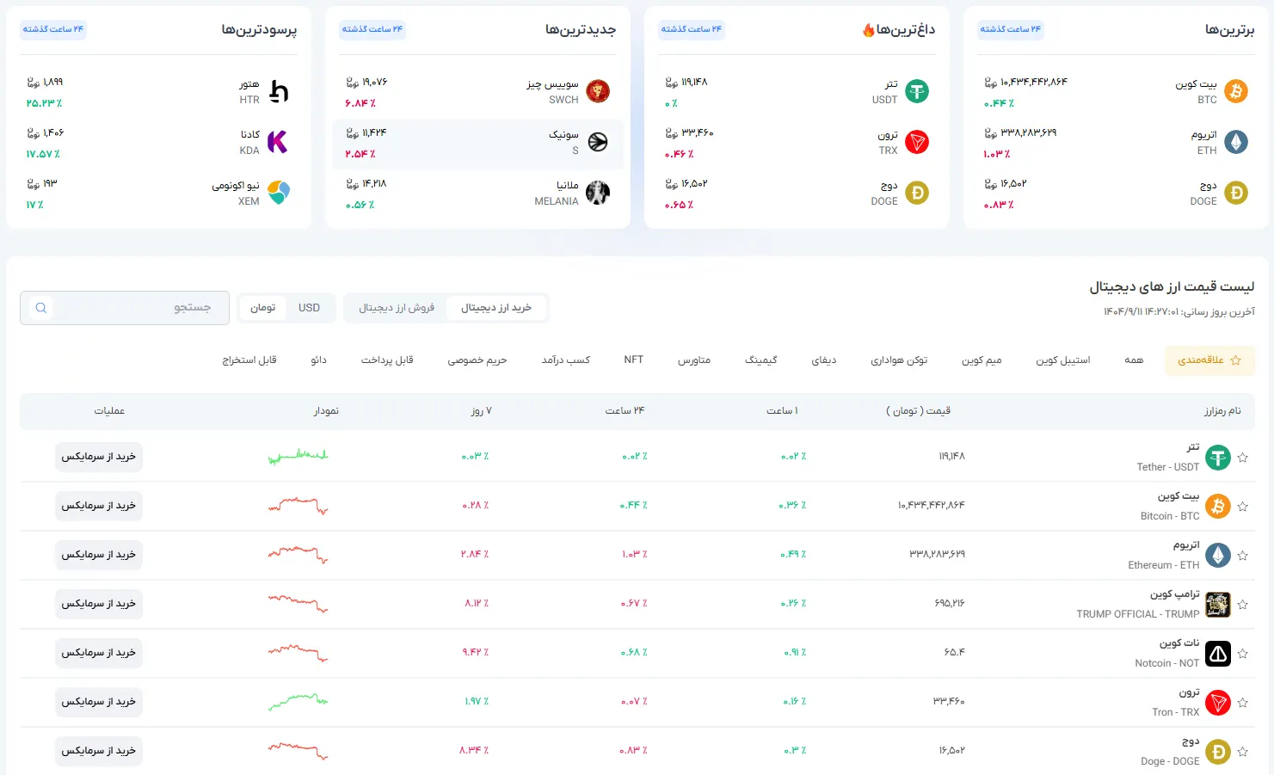Click the Notcoin icon in the price list
Image resolution: width=1274 pixels, height=775 pixels.
(x=1217, y=654)
